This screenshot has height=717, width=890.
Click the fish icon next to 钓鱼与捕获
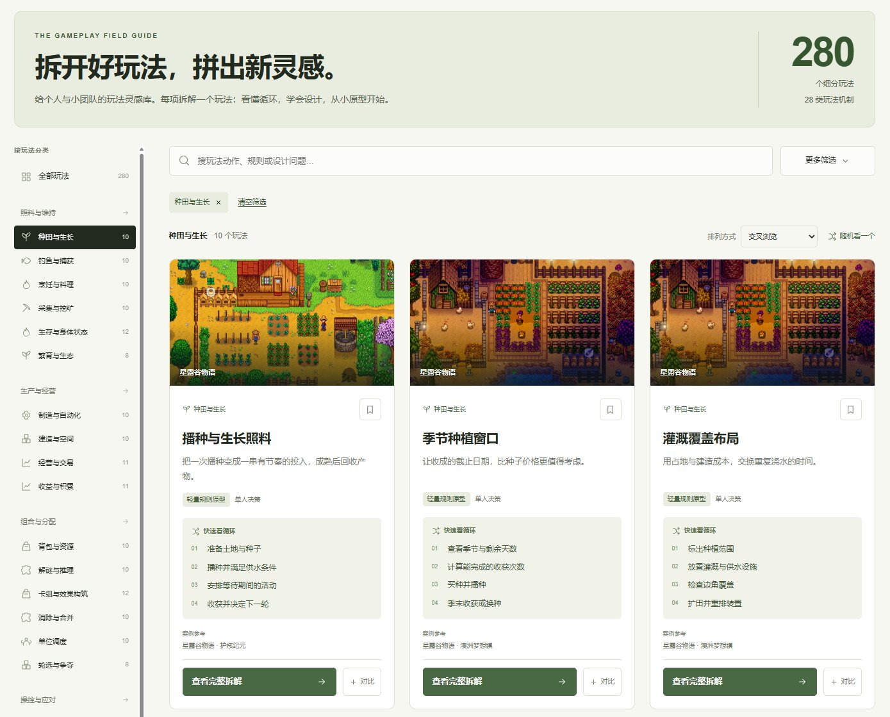tap(26, 261)
